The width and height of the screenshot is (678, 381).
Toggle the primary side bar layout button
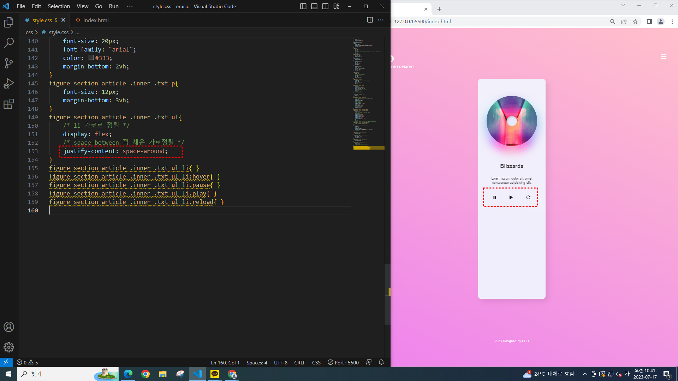click(303, 6)
